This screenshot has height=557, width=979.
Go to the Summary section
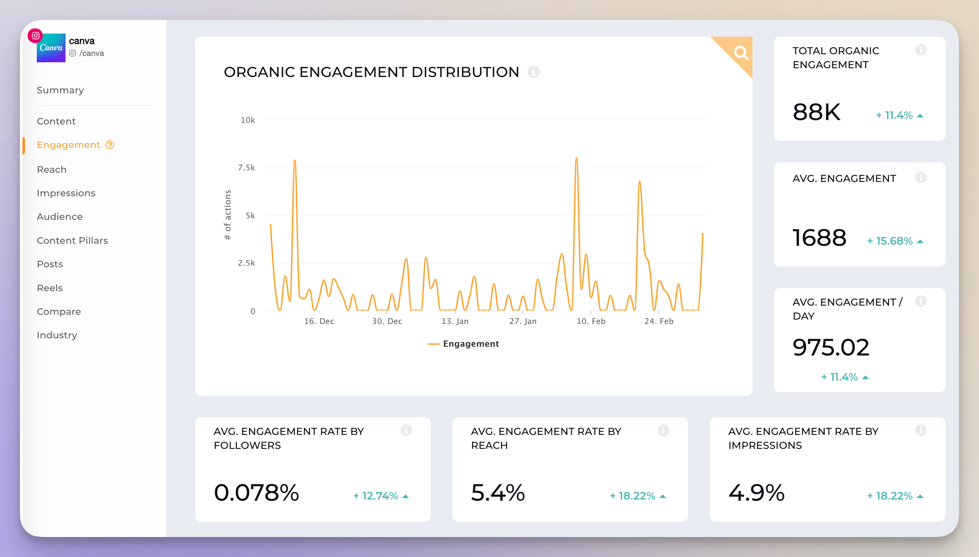(x=60, y=90)
